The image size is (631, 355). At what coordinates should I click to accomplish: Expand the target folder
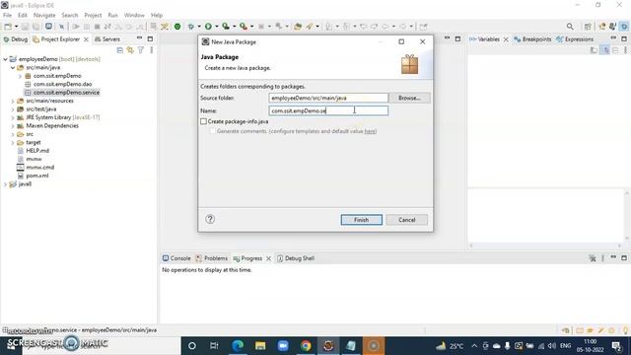click(x=13, y=142)
